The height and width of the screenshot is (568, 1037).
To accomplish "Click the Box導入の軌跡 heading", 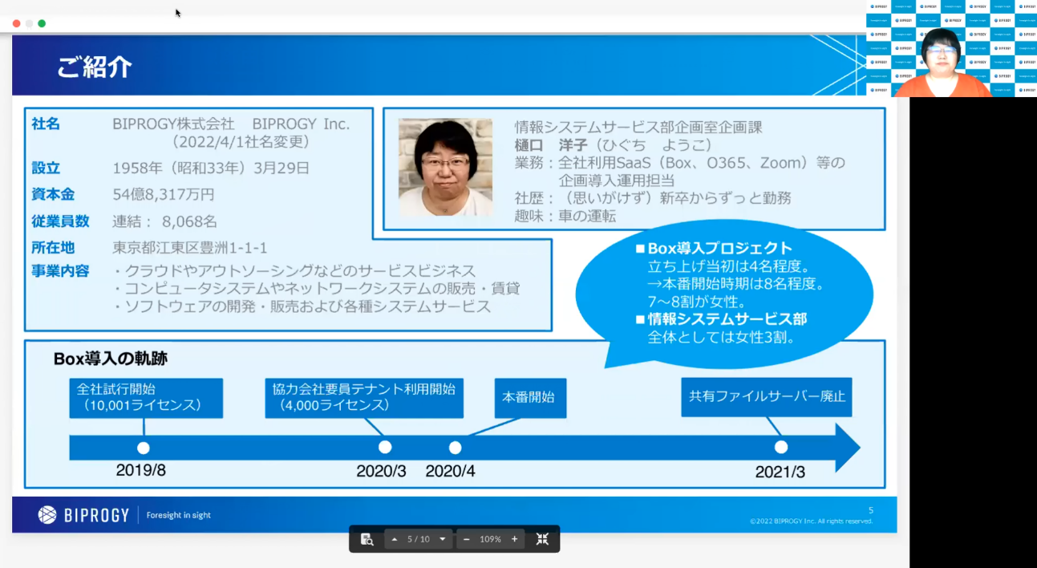I will (111, 359).
